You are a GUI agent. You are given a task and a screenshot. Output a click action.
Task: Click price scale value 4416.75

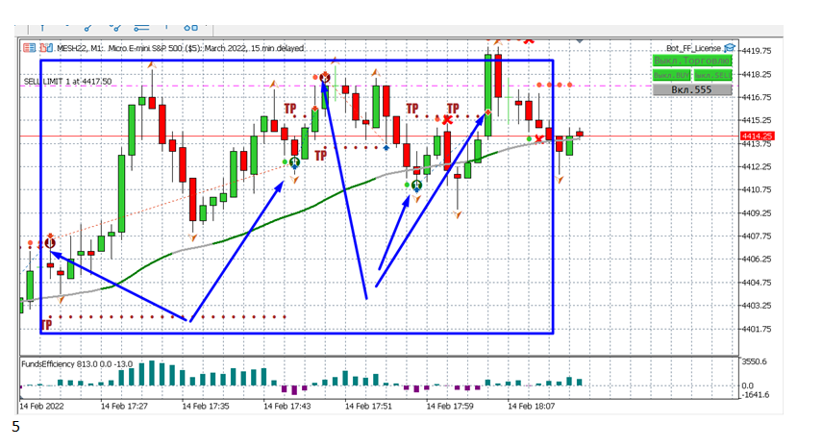(756, 98)
